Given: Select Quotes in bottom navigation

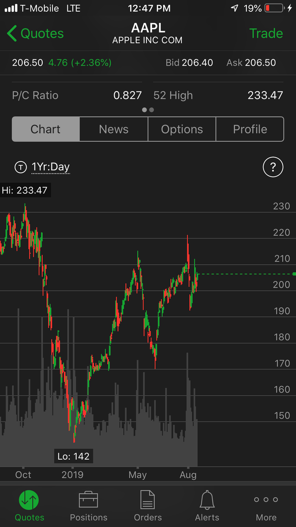Looking at the screenshot, I should [x=29, y=505].
